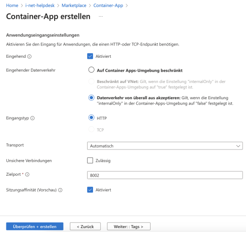Select Auf Container Apps-Umgebung beschränkt option
This screenshot has height=232, width=246.
[92, 70]
